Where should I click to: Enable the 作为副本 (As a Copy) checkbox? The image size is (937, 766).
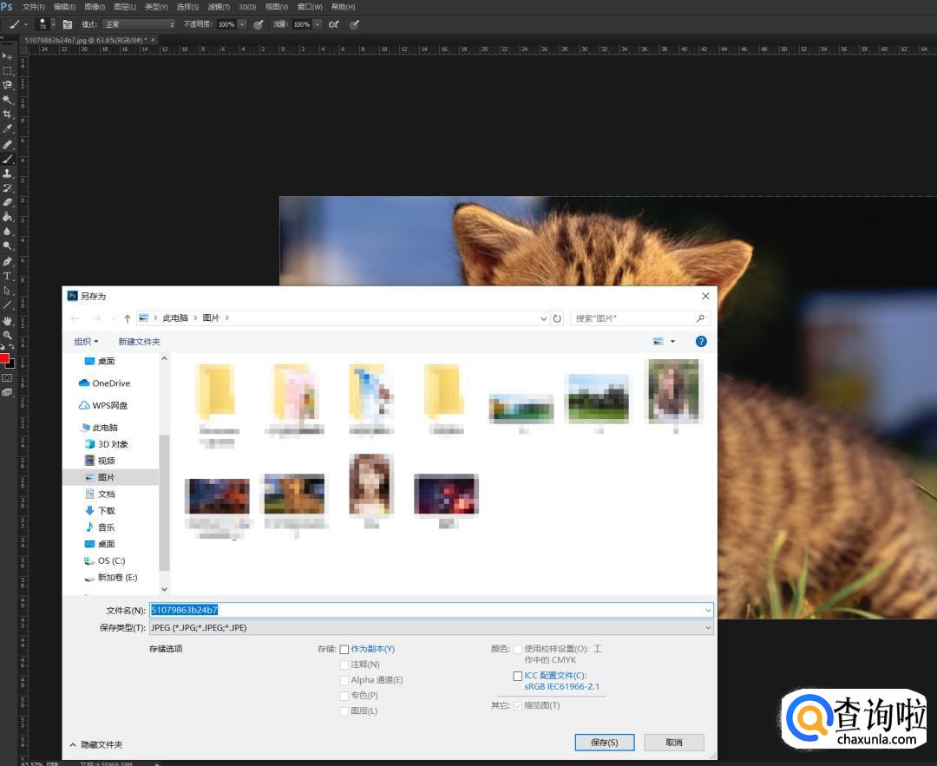[344, 649]
